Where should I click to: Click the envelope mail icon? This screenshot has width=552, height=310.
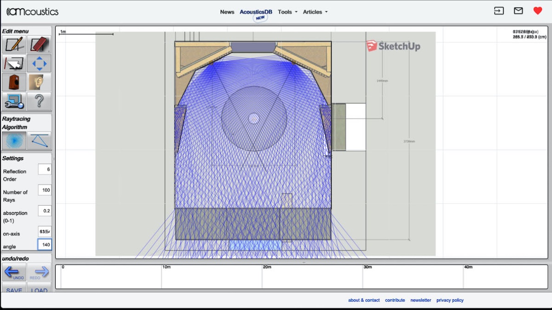click(x=518, y=11)
